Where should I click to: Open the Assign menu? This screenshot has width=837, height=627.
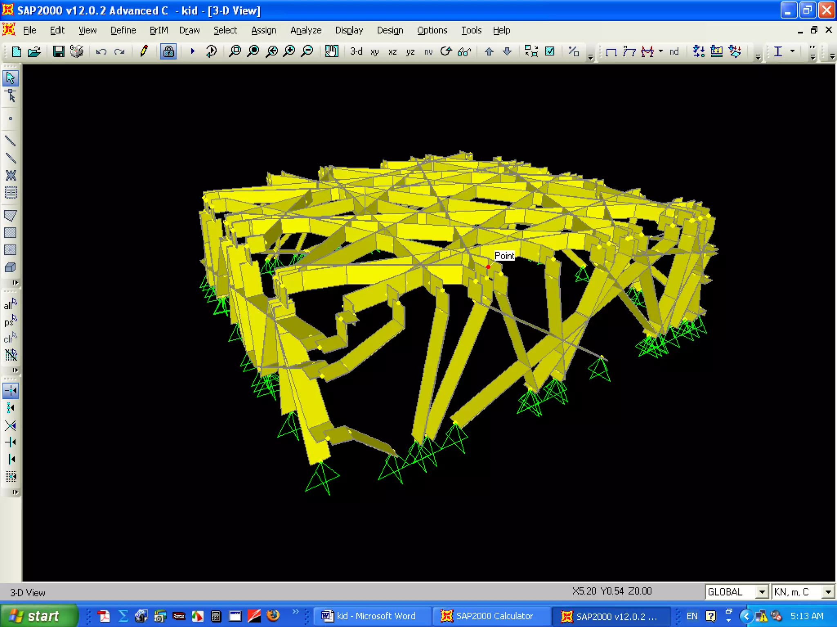coord(264,30)
